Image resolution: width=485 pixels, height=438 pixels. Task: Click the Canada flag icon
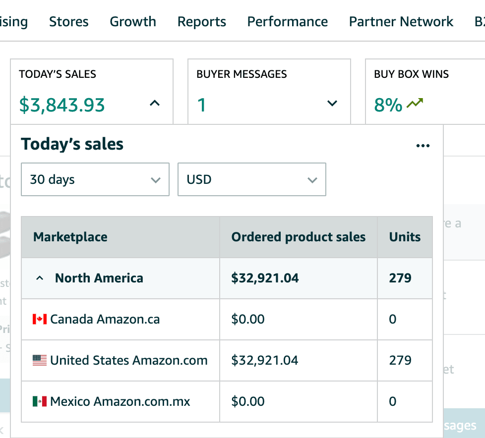click(x=40, y=319)
